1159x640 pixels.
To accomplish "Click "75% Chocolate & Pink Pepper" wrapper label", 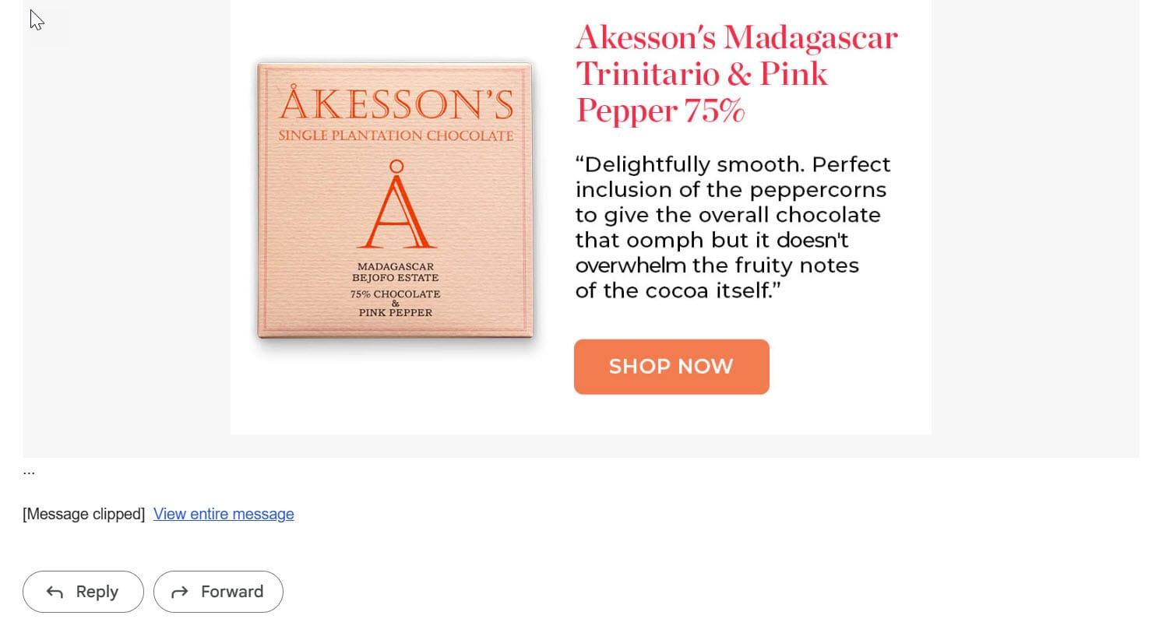I will (x=396, y=303).
